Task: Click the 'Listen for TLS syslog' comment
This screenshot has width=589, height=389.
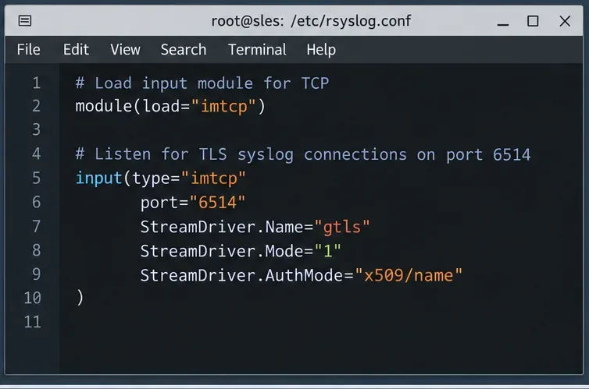Action: point(303,154)
